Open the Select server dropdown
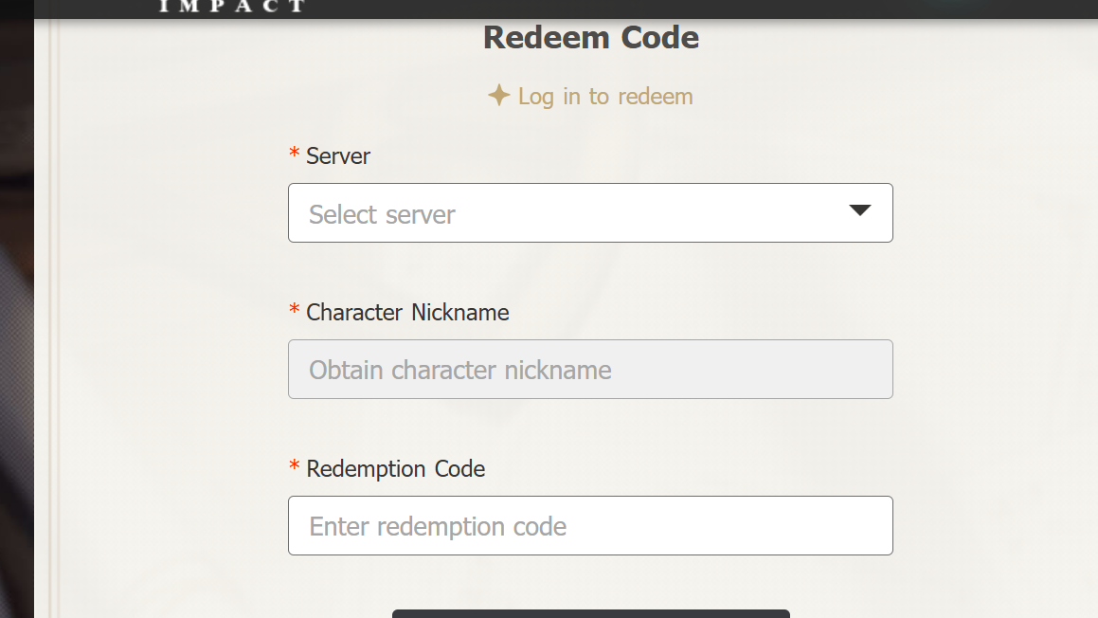 [589, 213]
